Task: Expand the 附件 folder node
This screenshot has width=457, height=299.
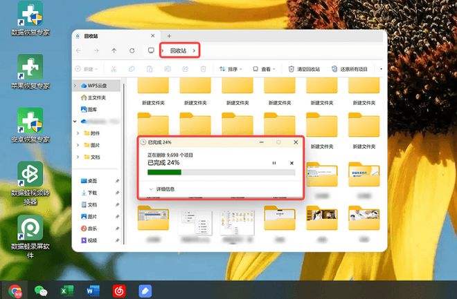Action: tap(78, 133)
